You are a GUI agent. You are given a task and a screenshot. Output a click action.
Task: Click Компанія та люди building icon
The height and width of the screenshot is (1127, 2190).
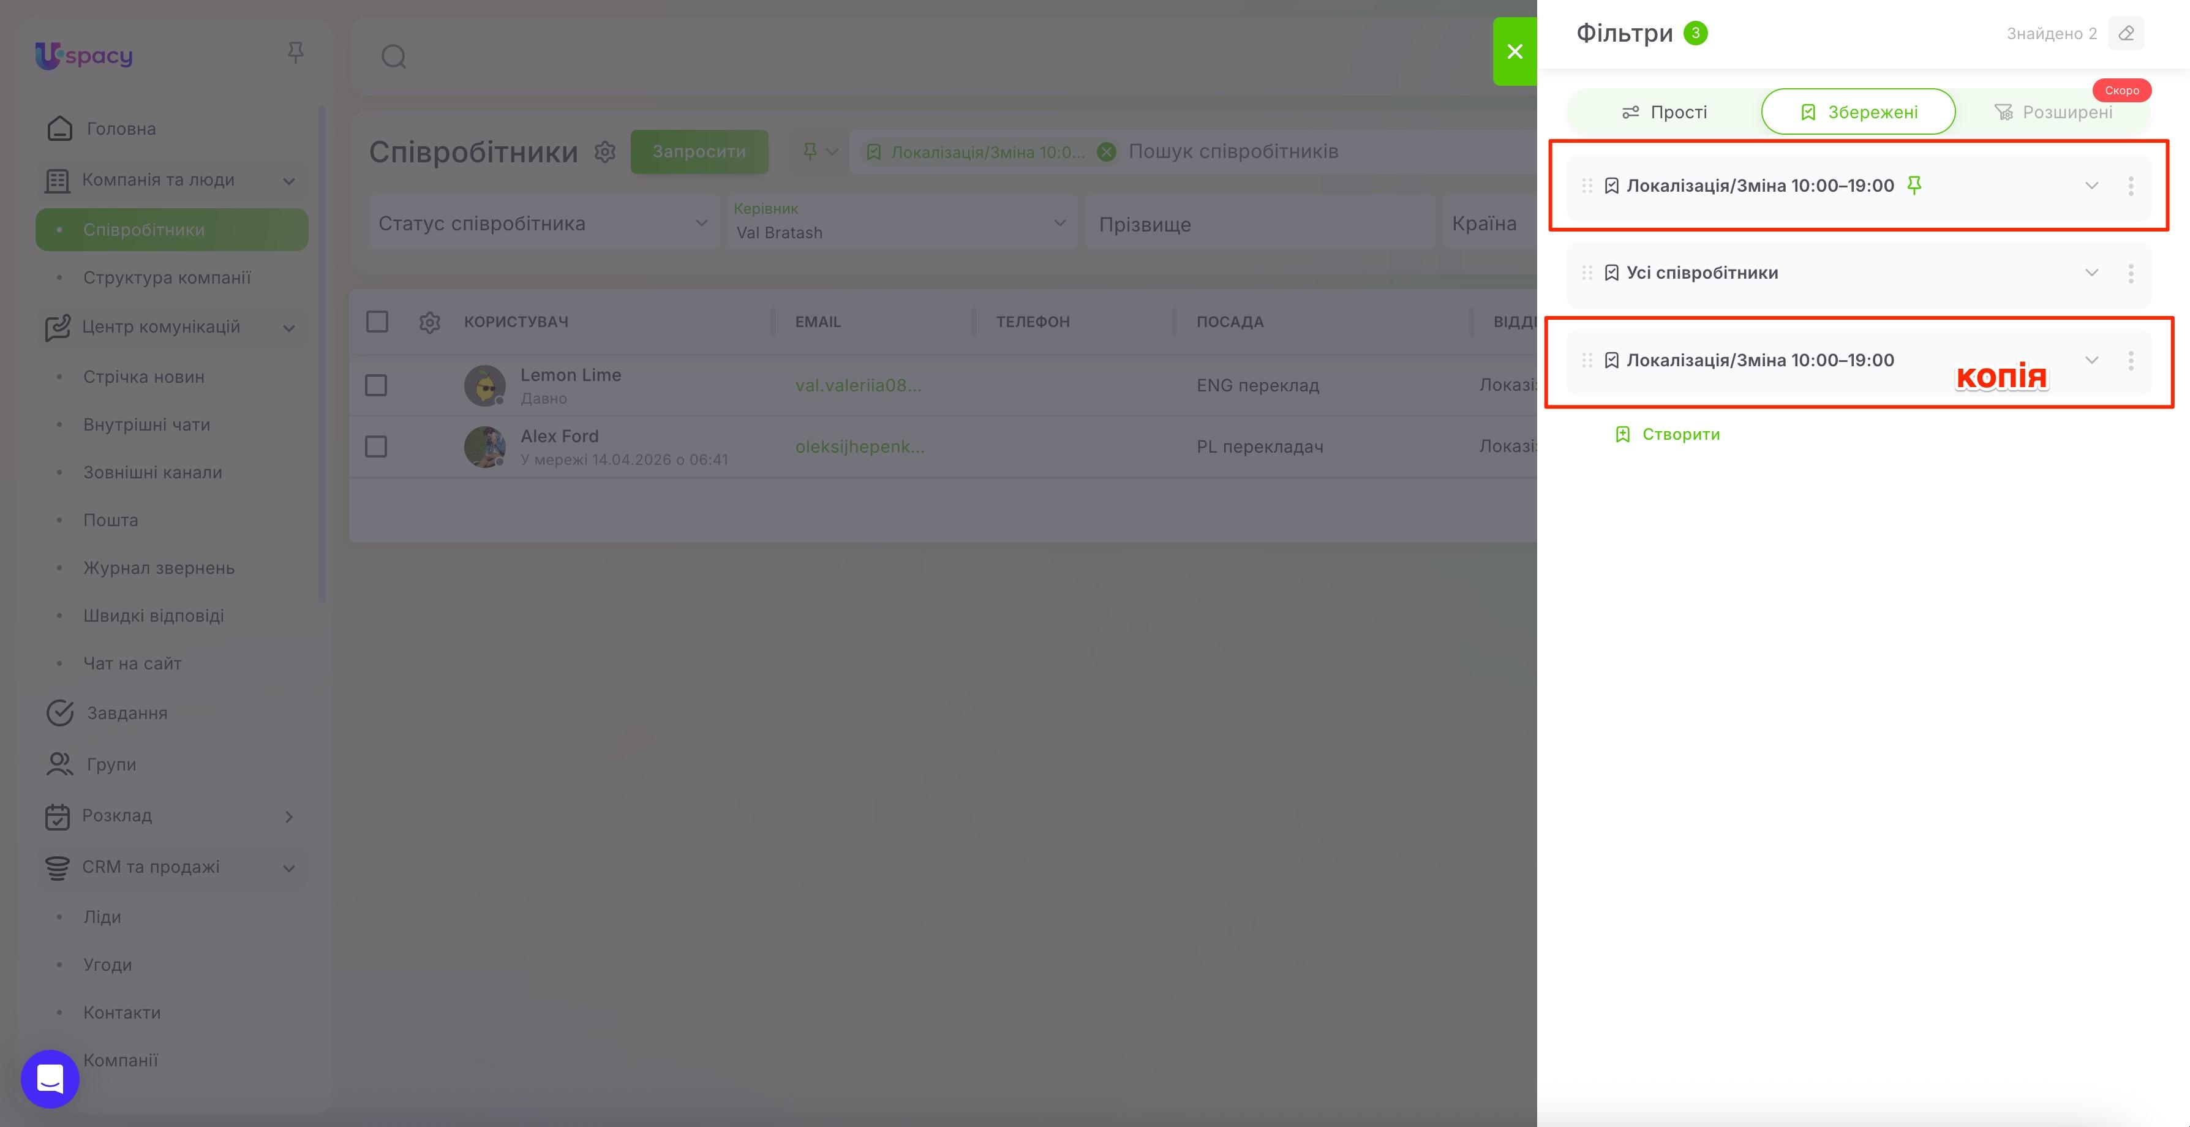click(x=57, y=180)
